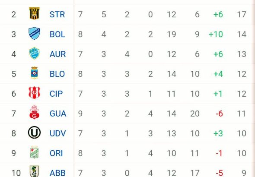Image resolution: width=255 pixels, height=177 pixels.
Task: Open the UDV team link
Action: tap(58, 133)
